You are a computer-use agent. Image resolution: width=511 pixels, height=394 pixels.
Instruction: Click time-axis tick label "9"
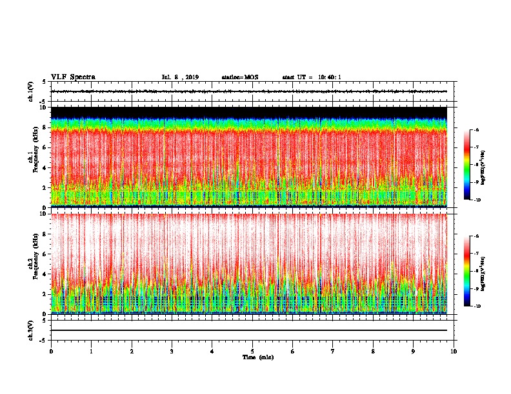click(x=413, y=352)
